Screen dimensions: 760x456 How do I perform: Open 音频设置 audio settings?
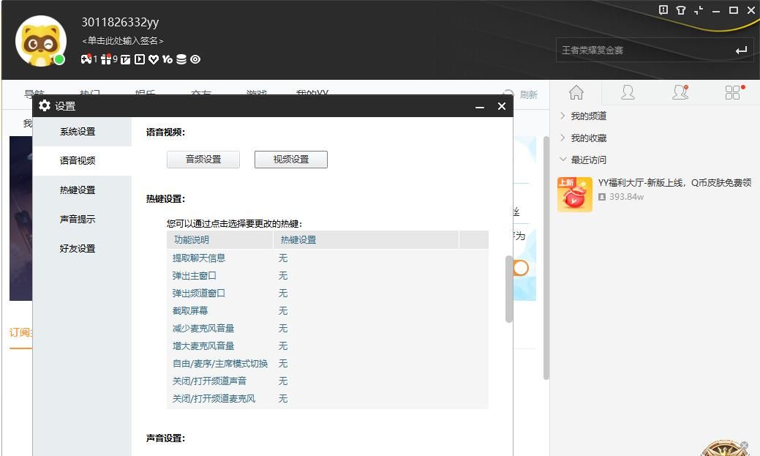[x=203, y=159]
